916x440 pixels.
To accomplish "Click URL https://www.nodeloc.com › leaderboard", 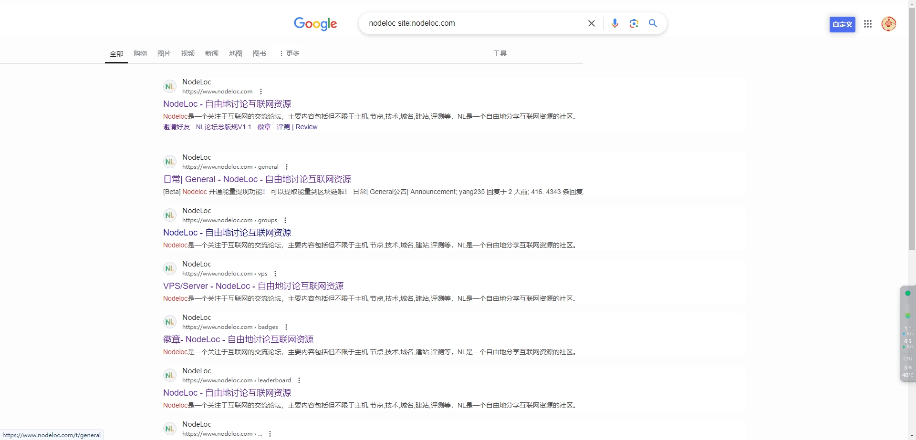I will [237, 380].
